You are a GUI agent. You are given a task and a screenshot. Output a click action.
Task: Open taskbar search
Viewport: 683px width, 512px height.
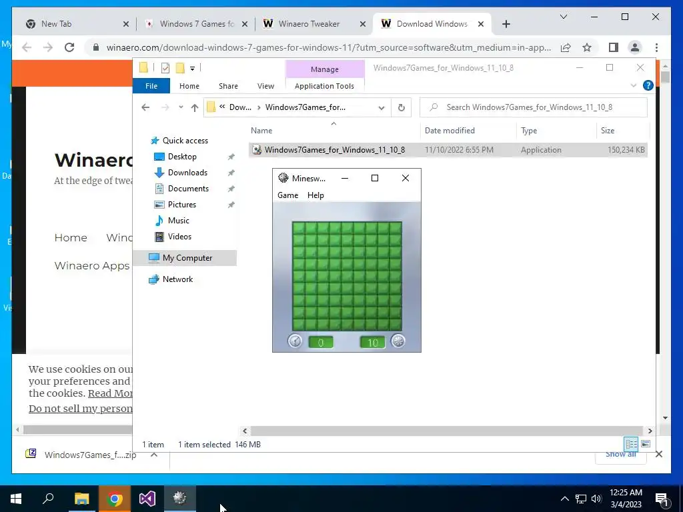pos(48,499)
